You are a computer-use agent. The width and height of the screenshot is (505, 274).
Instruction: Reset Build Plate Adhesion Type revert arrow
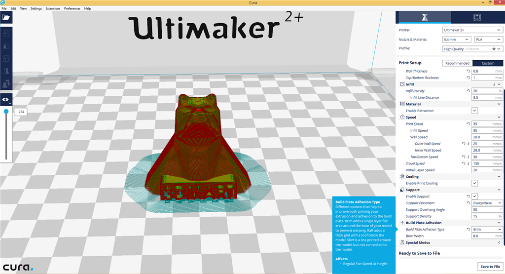click(468, 230)
